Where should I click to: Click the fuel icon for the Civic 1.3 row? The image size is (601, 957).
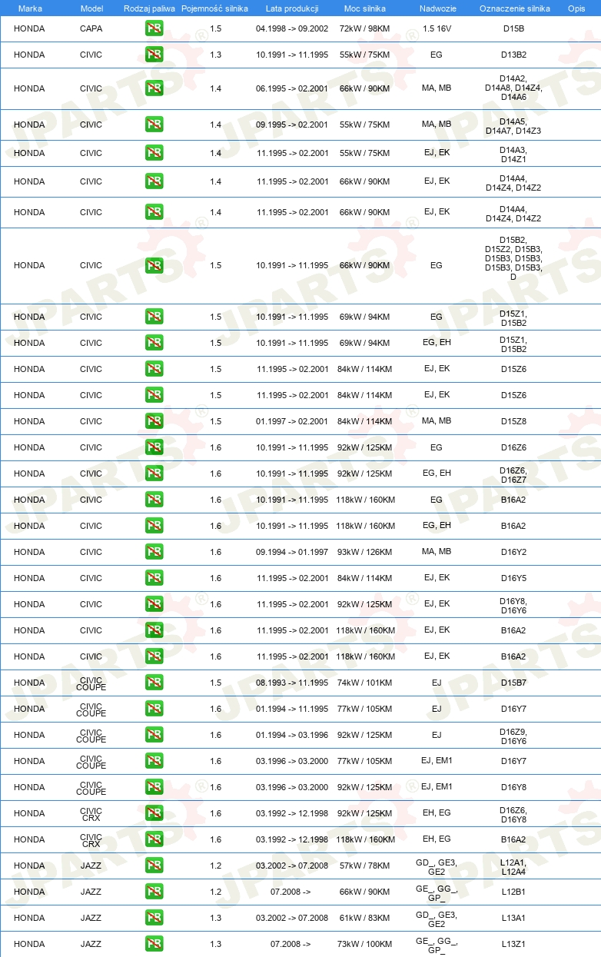tap(154, 55)
